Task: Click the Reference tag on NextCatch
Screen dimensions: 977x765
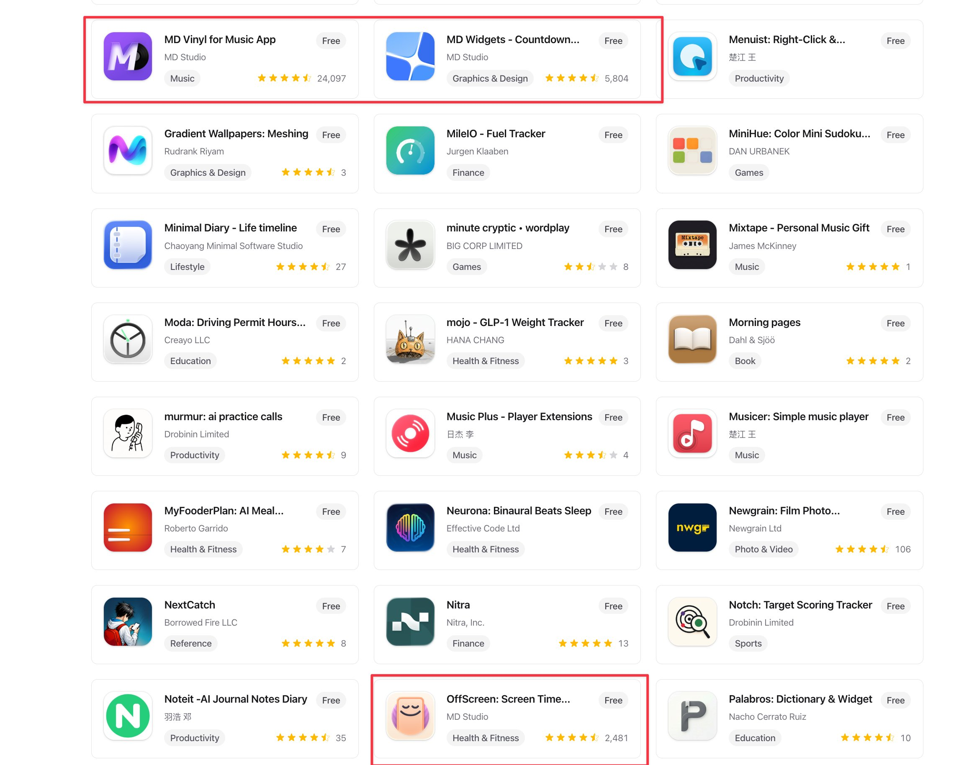Action: (191, 643)
